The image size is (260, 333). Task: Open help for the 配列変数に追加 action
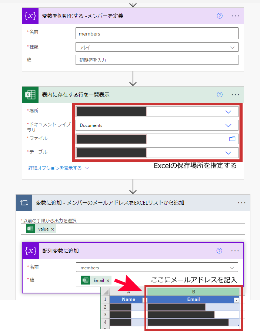219,251
